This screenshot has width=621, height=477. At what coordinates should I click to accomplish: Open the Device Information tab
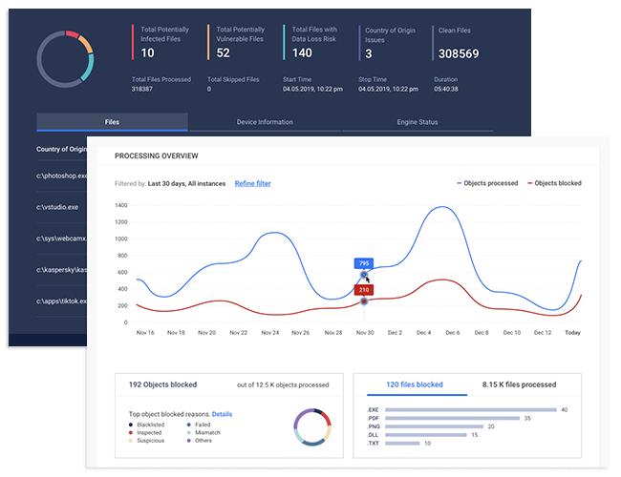[265, 122]
